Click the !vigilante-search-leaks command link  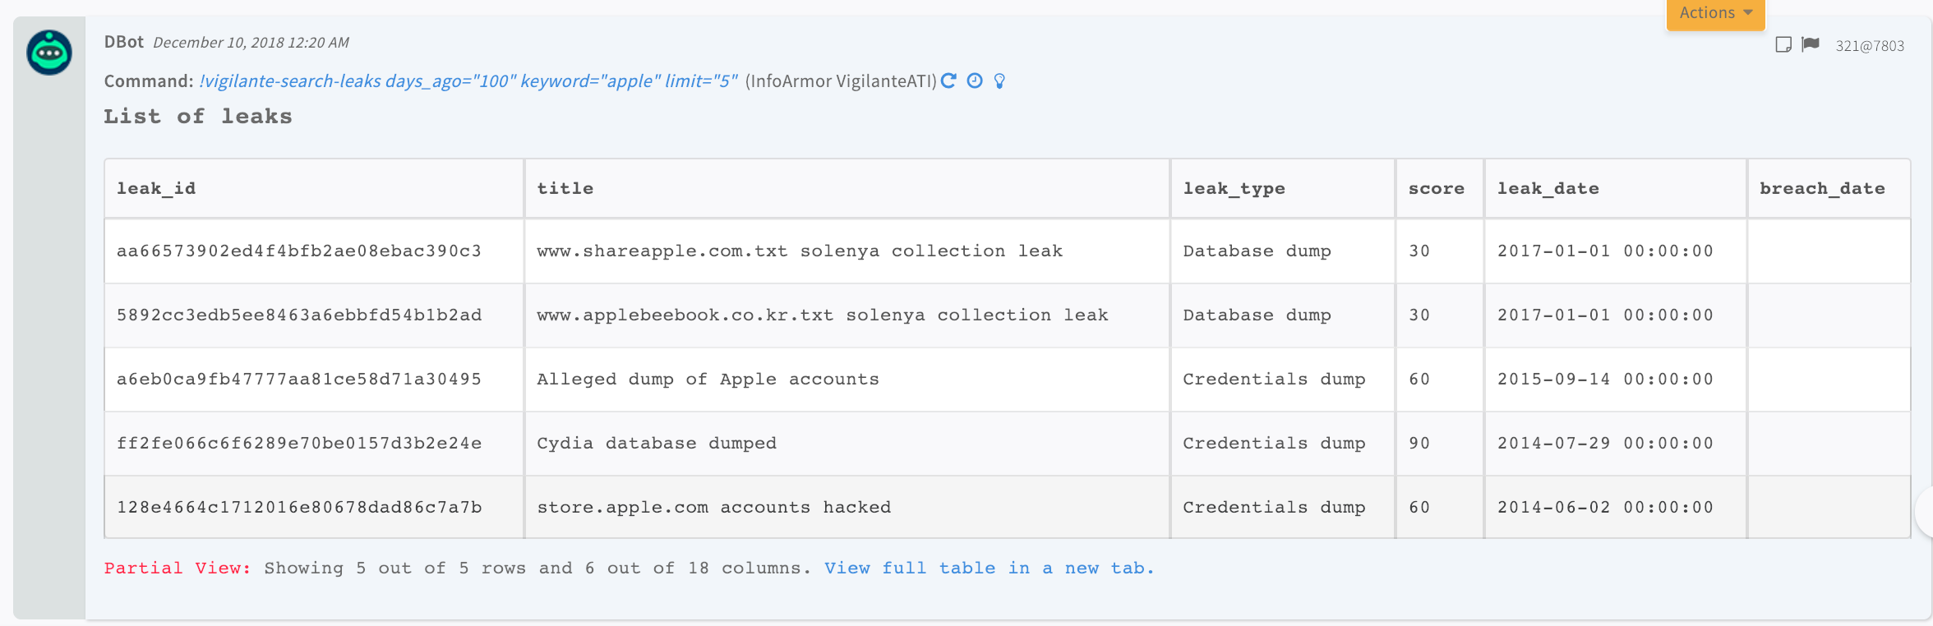(468, 81)
